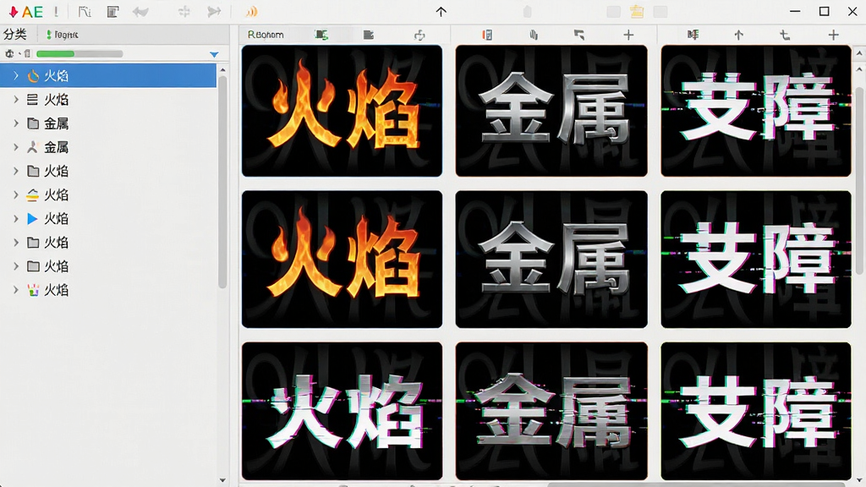Click the left panel scrollbar up arrow
Image resolution: width=866 pixels, height=487 pixels.
(222, 70)
